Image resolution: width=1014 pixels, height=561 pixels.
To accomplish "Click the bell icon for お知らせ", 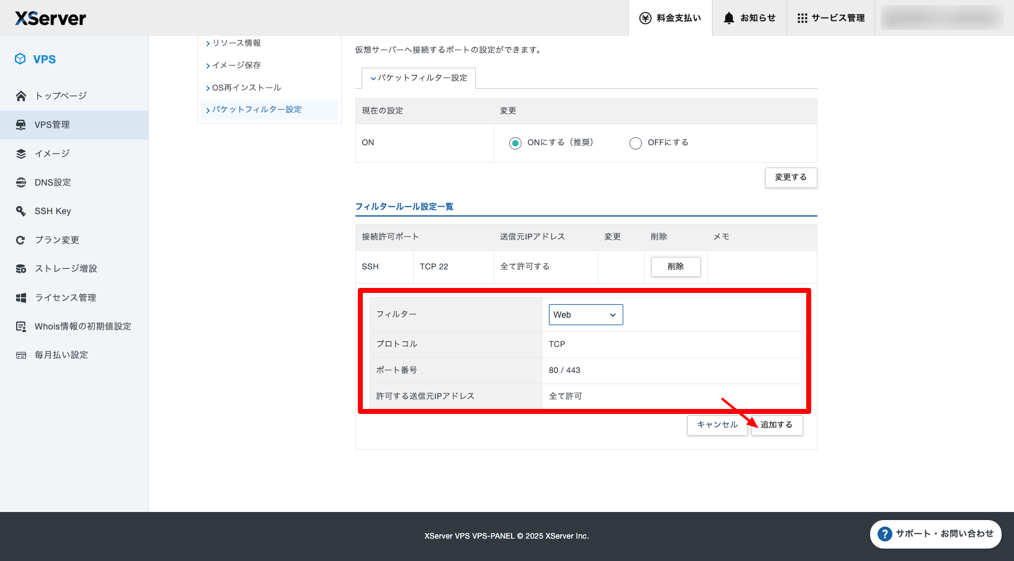I will click(729, 18).
